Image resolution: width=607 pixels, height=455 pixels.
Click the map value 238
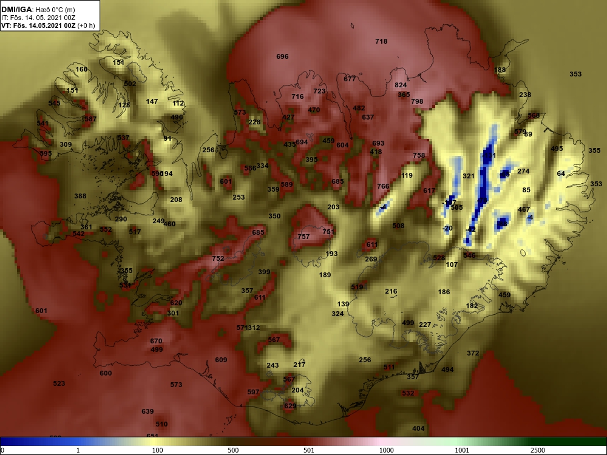pyautogui.click(x=525, y=95)
